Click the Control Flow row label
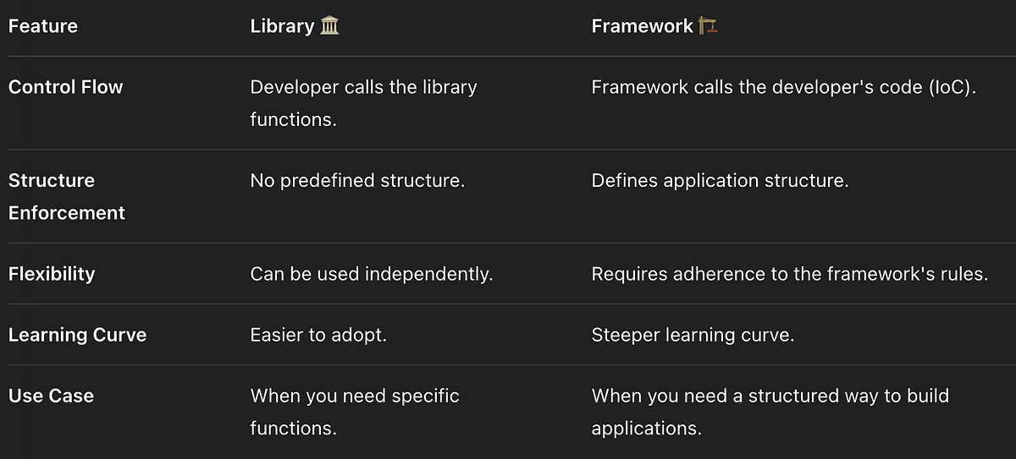 coord(66,87)
